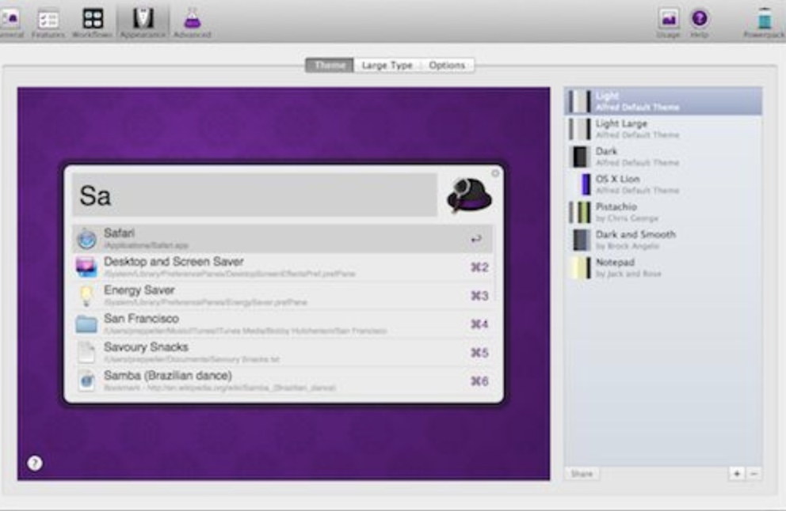Select the "Desktop and Screen Saver" result

click(283, 267)
